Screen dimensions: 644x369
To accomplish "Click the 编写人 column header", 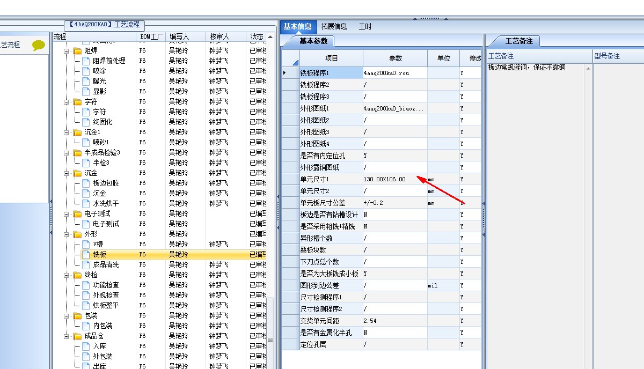I will [x=186, y=36].
